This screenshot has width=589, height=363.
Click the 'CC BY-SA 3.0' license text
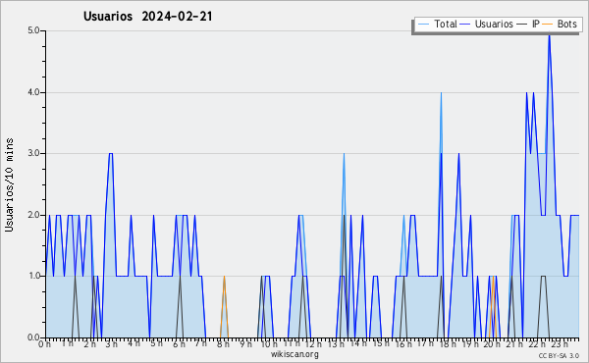(x=559, y=355)
